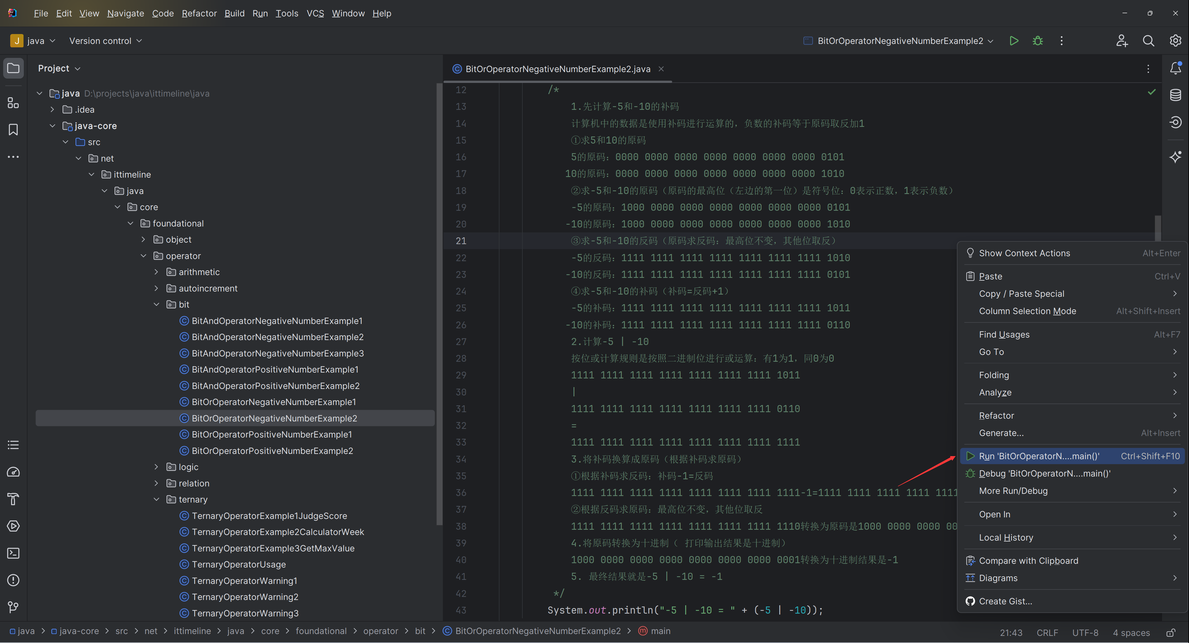Select BitAndOperatorNegativeNumberExample1 in project tree

[x=277, y=321]
